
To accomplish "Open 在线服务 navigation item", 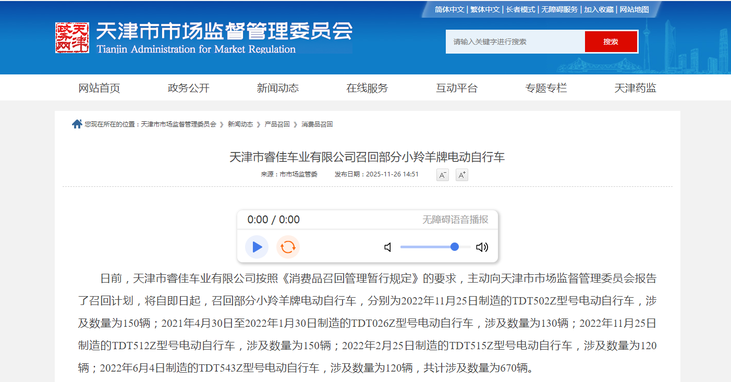I will (368, 88).
